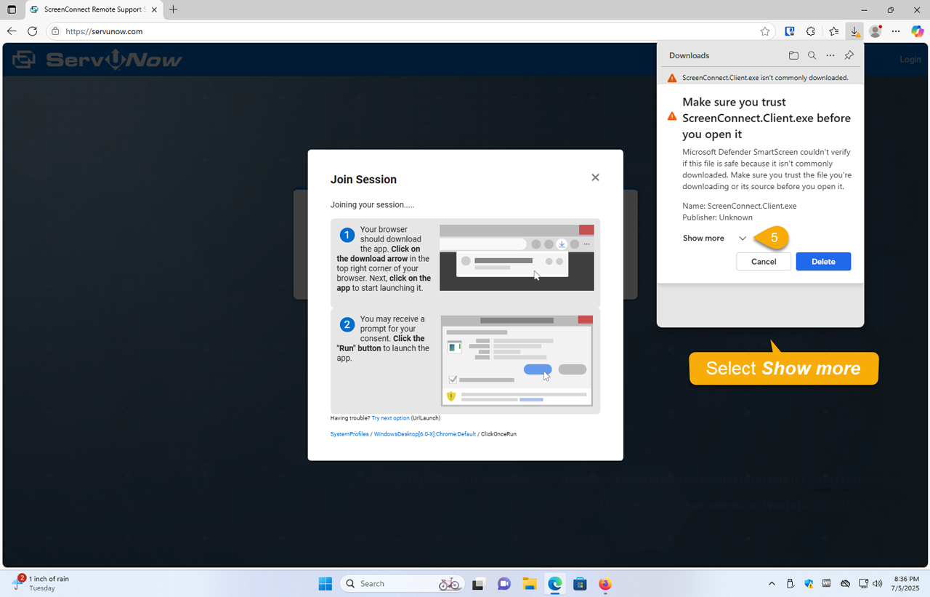Open the Extensions puzzle icon
Viewport: 930px width, 597px height.
(811, 31)
